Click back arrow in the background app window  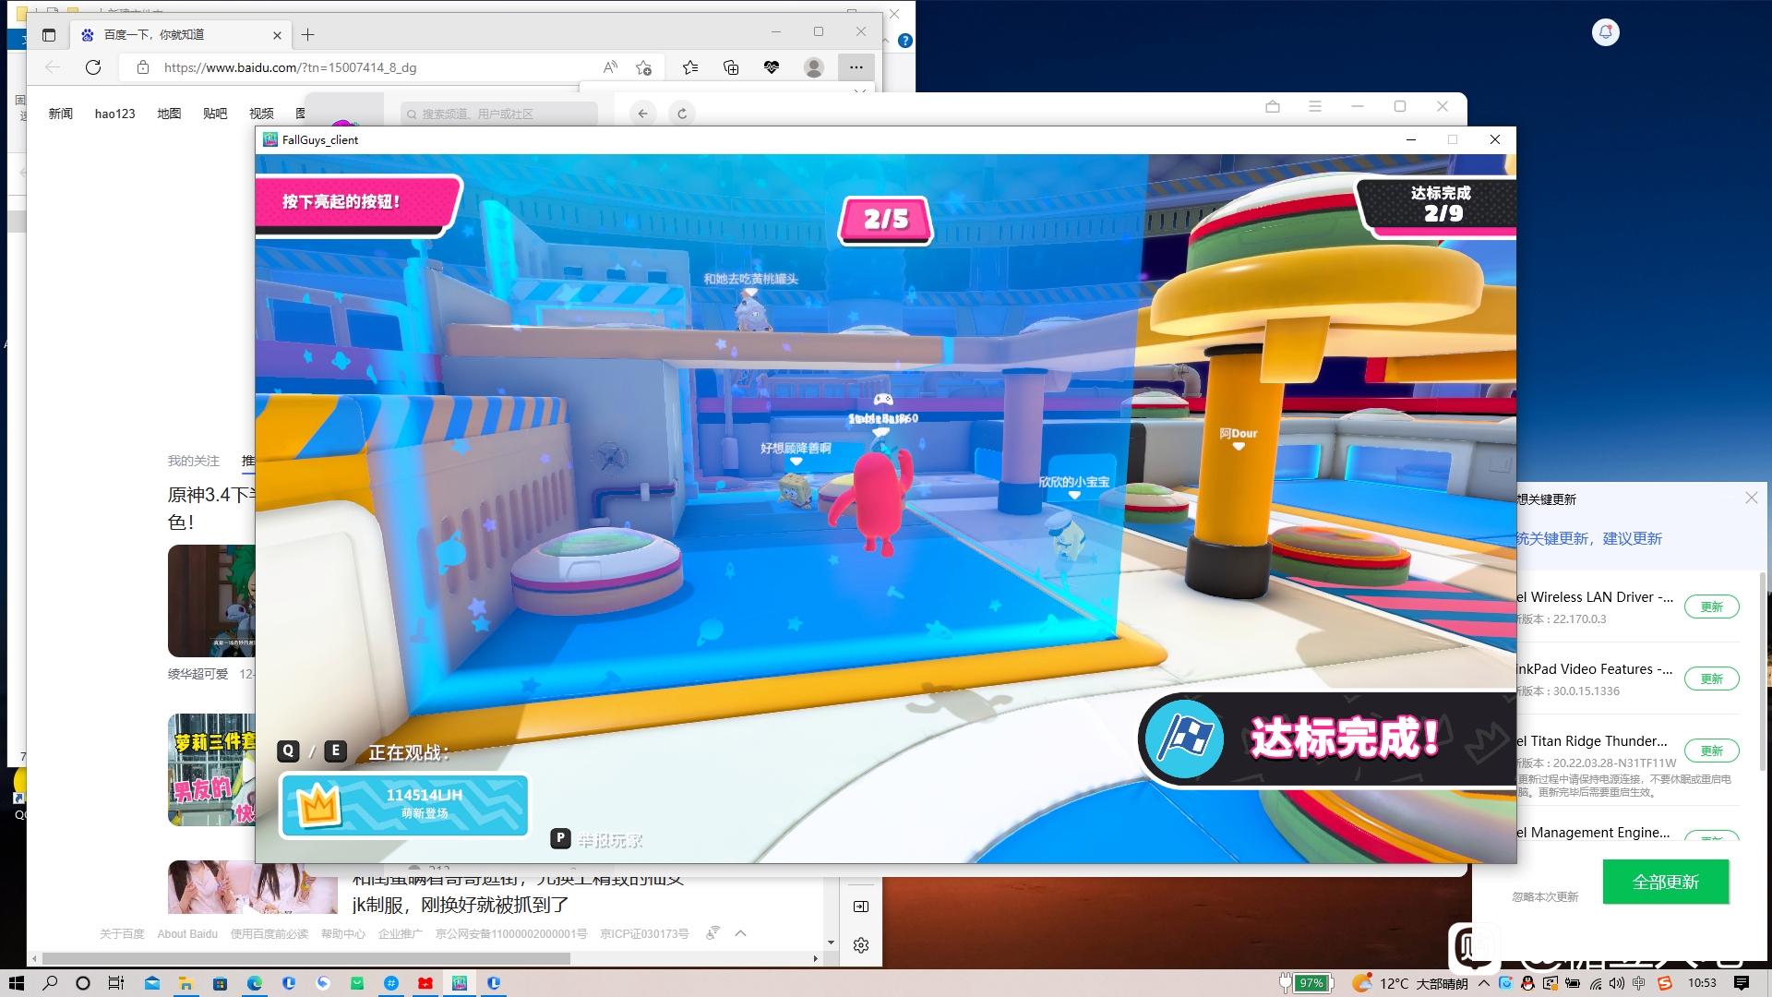[643, 114]
